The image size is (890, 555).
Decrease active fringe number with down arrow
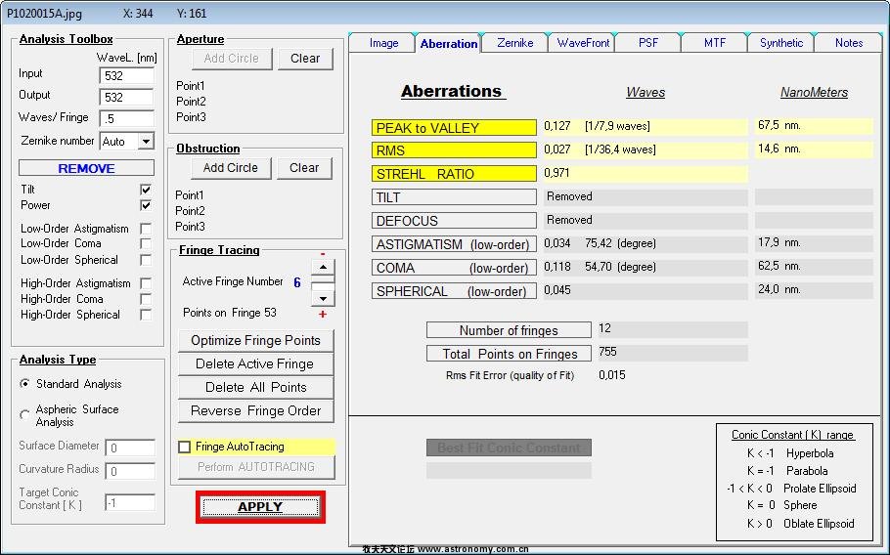pos(323,297)
